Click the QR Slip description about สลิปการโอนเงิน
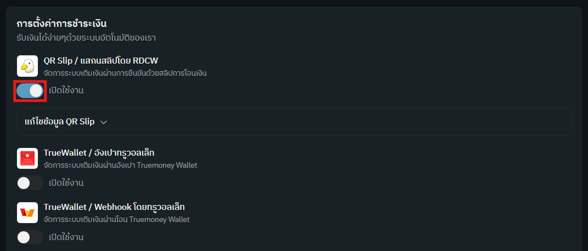This screenshot has width=588, height=251. [125, 73]
